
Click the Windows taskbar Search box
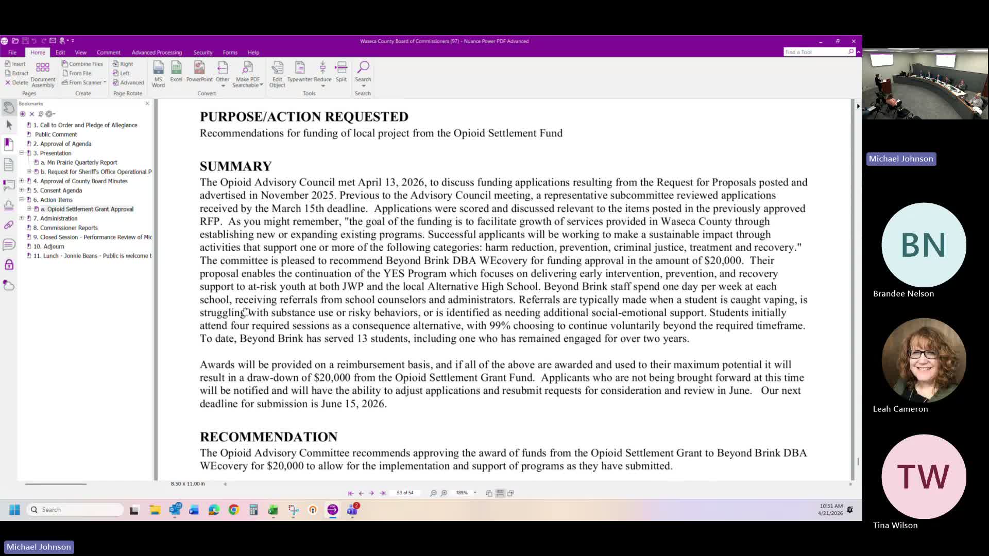pos(75,510)
